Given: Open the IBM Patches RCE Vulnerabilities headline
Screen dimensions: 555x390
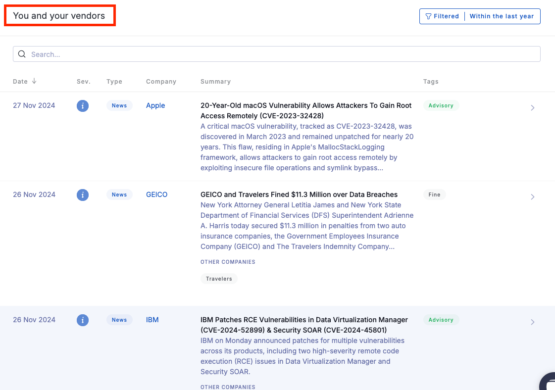Looking at the screenshot, I should [x=304, y=325].
